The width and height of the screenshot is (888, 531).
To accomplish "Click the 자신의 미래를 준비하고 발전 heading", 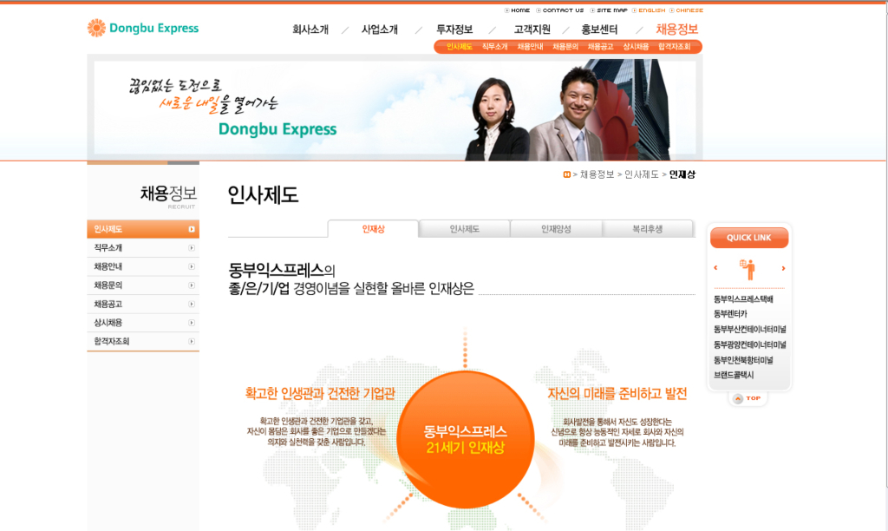I will tap(617, 393).
